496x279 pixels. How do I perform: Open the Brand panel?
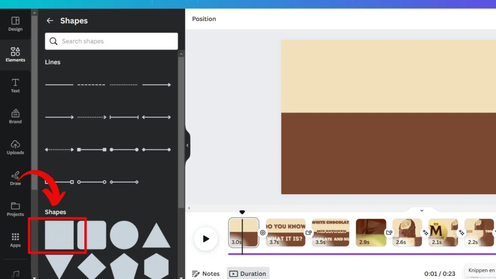pyautogui.click(x=15, y=117)
